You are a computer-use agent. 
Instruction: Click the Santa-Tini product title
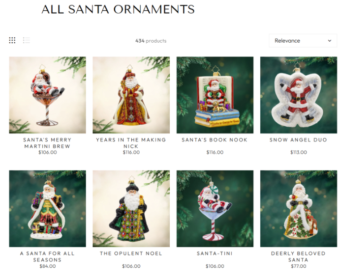215,253
